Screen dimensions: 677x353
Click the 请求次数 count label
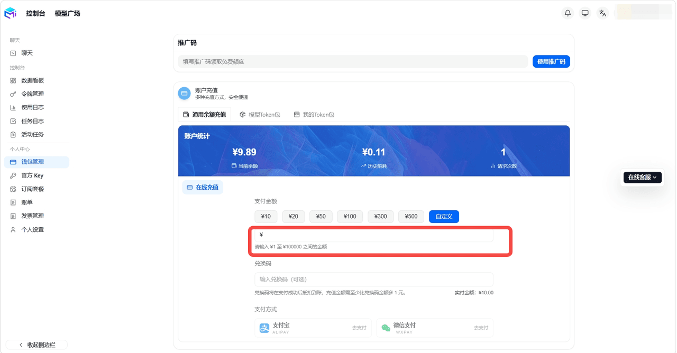point(507,166)
